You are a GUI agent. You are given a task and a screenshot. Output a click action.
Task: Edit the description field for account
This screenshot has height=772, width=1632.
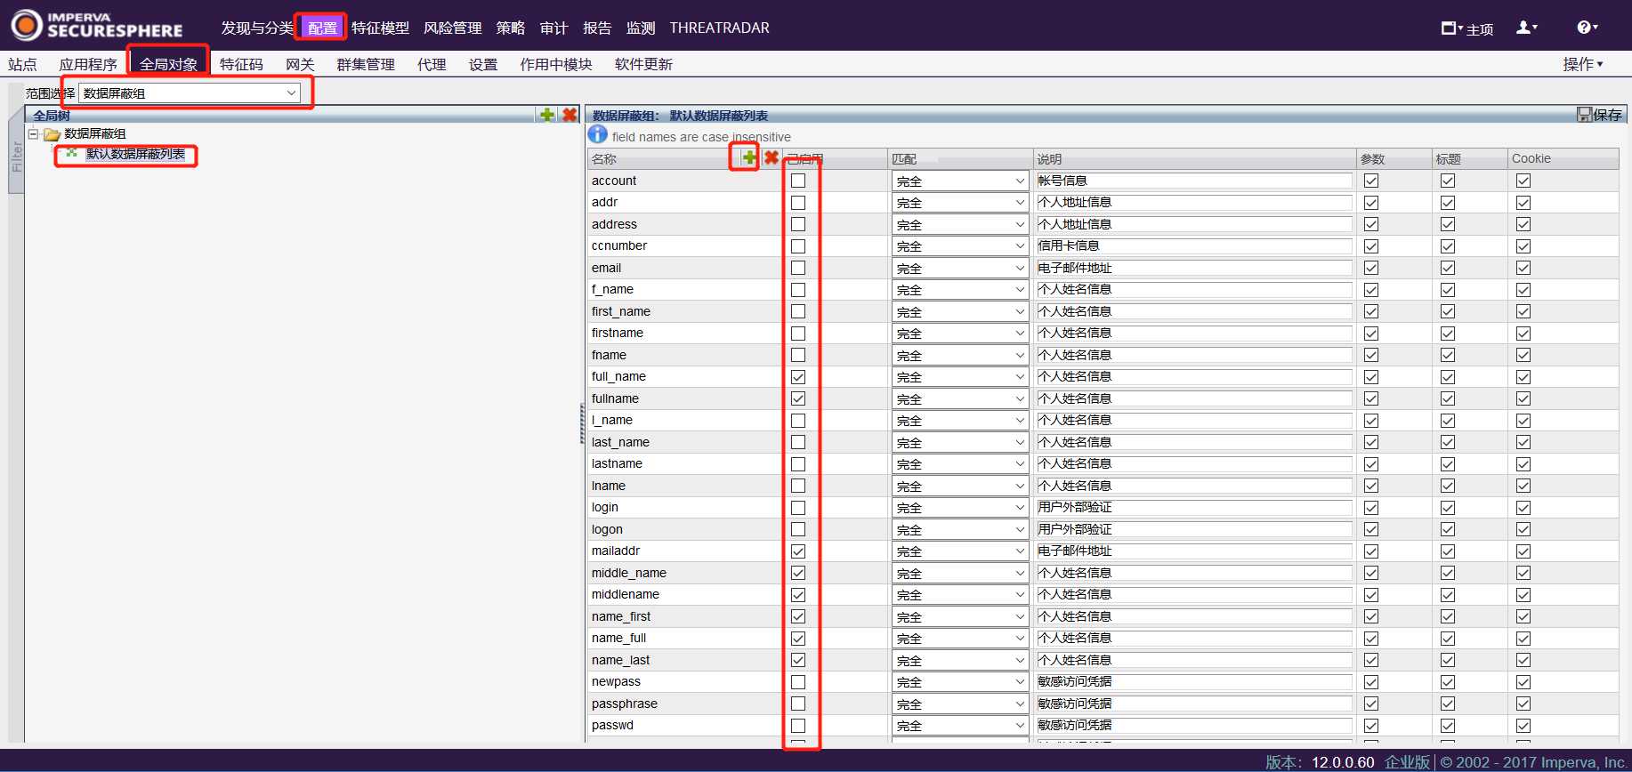point(1194,181)
